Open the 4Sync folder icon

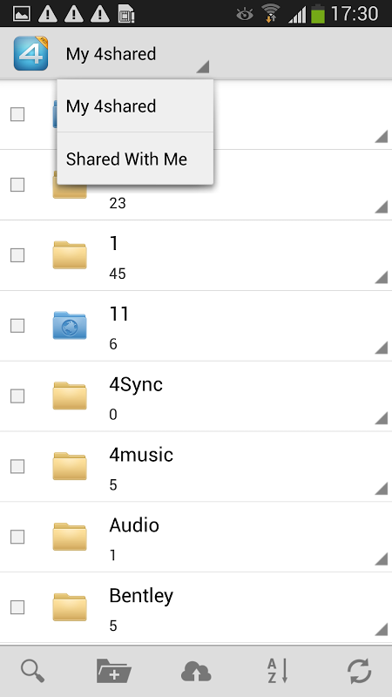coord(70,396)
